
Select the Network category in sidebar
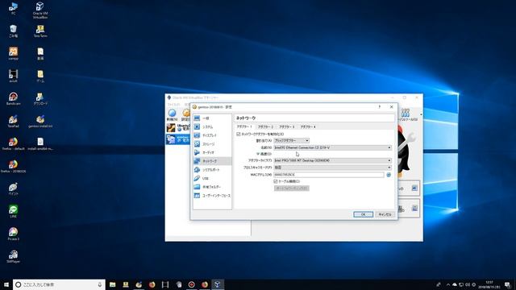click(212, 161)
